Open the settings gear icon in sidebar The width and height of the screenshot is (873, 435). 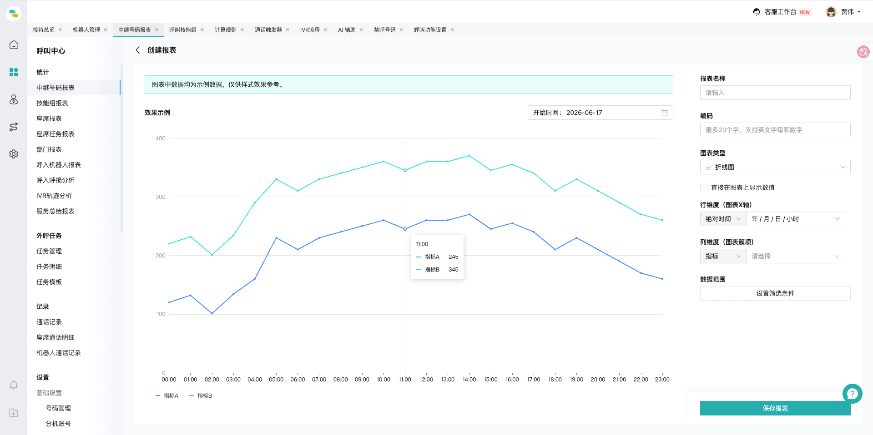14,154
